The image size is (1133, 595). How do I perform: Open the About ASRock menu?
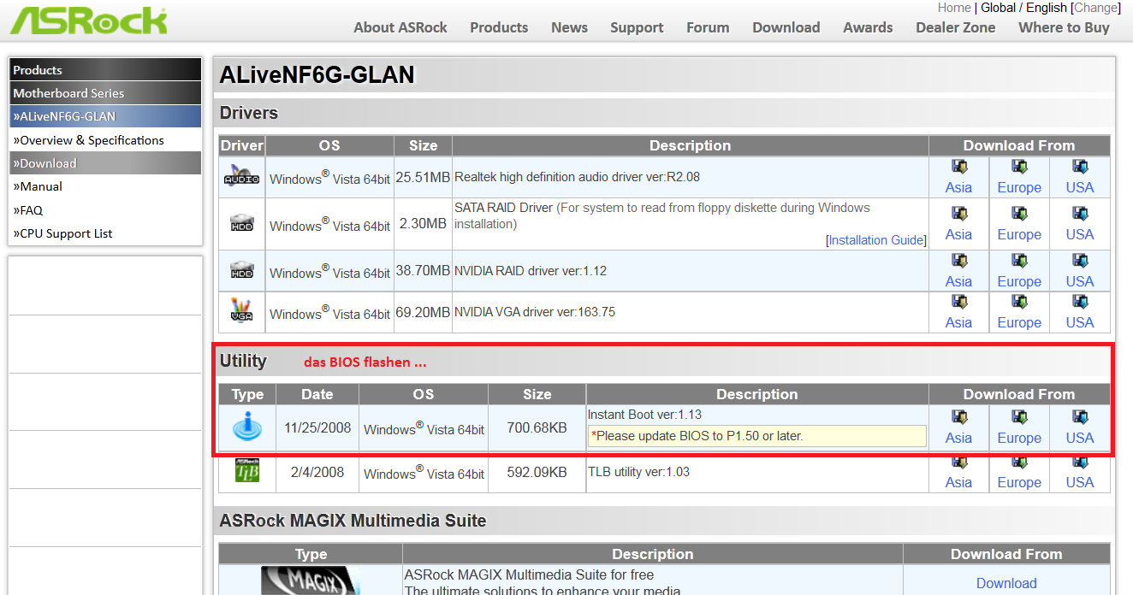(x=400, y=27)
